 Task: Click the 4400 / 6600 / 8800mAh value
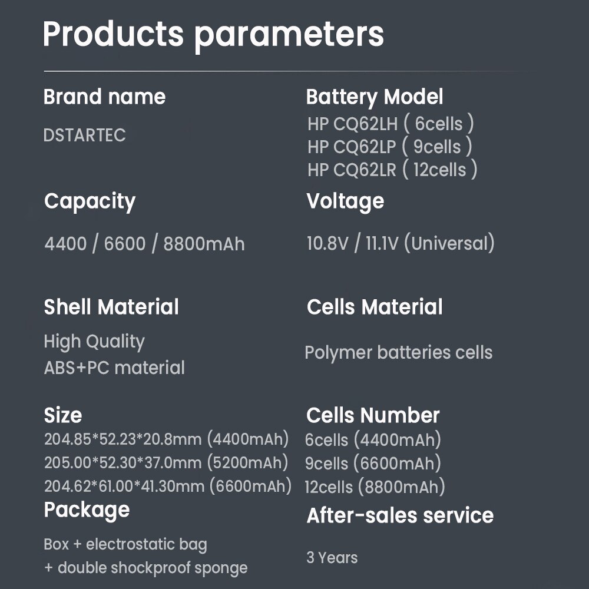144,243
